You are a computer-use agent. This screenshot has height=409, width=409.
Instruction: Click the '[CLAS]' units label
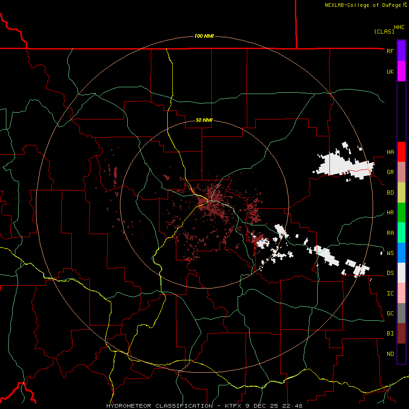[384, 31]
